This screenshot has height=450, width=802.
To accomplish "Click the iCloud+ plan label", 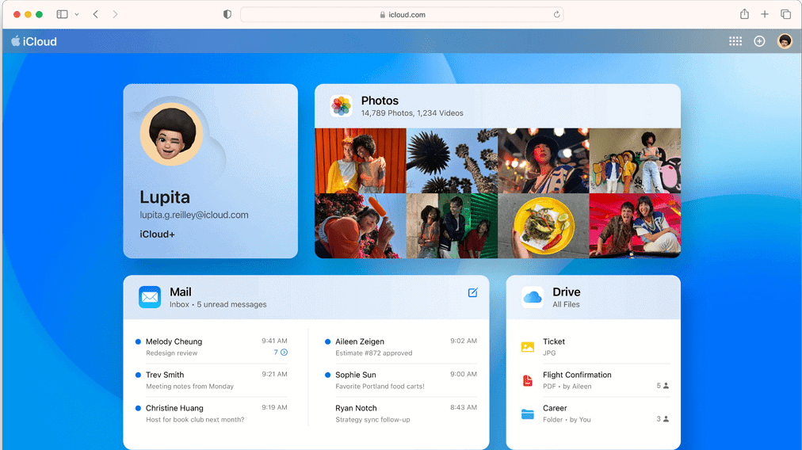I will 157,235.
